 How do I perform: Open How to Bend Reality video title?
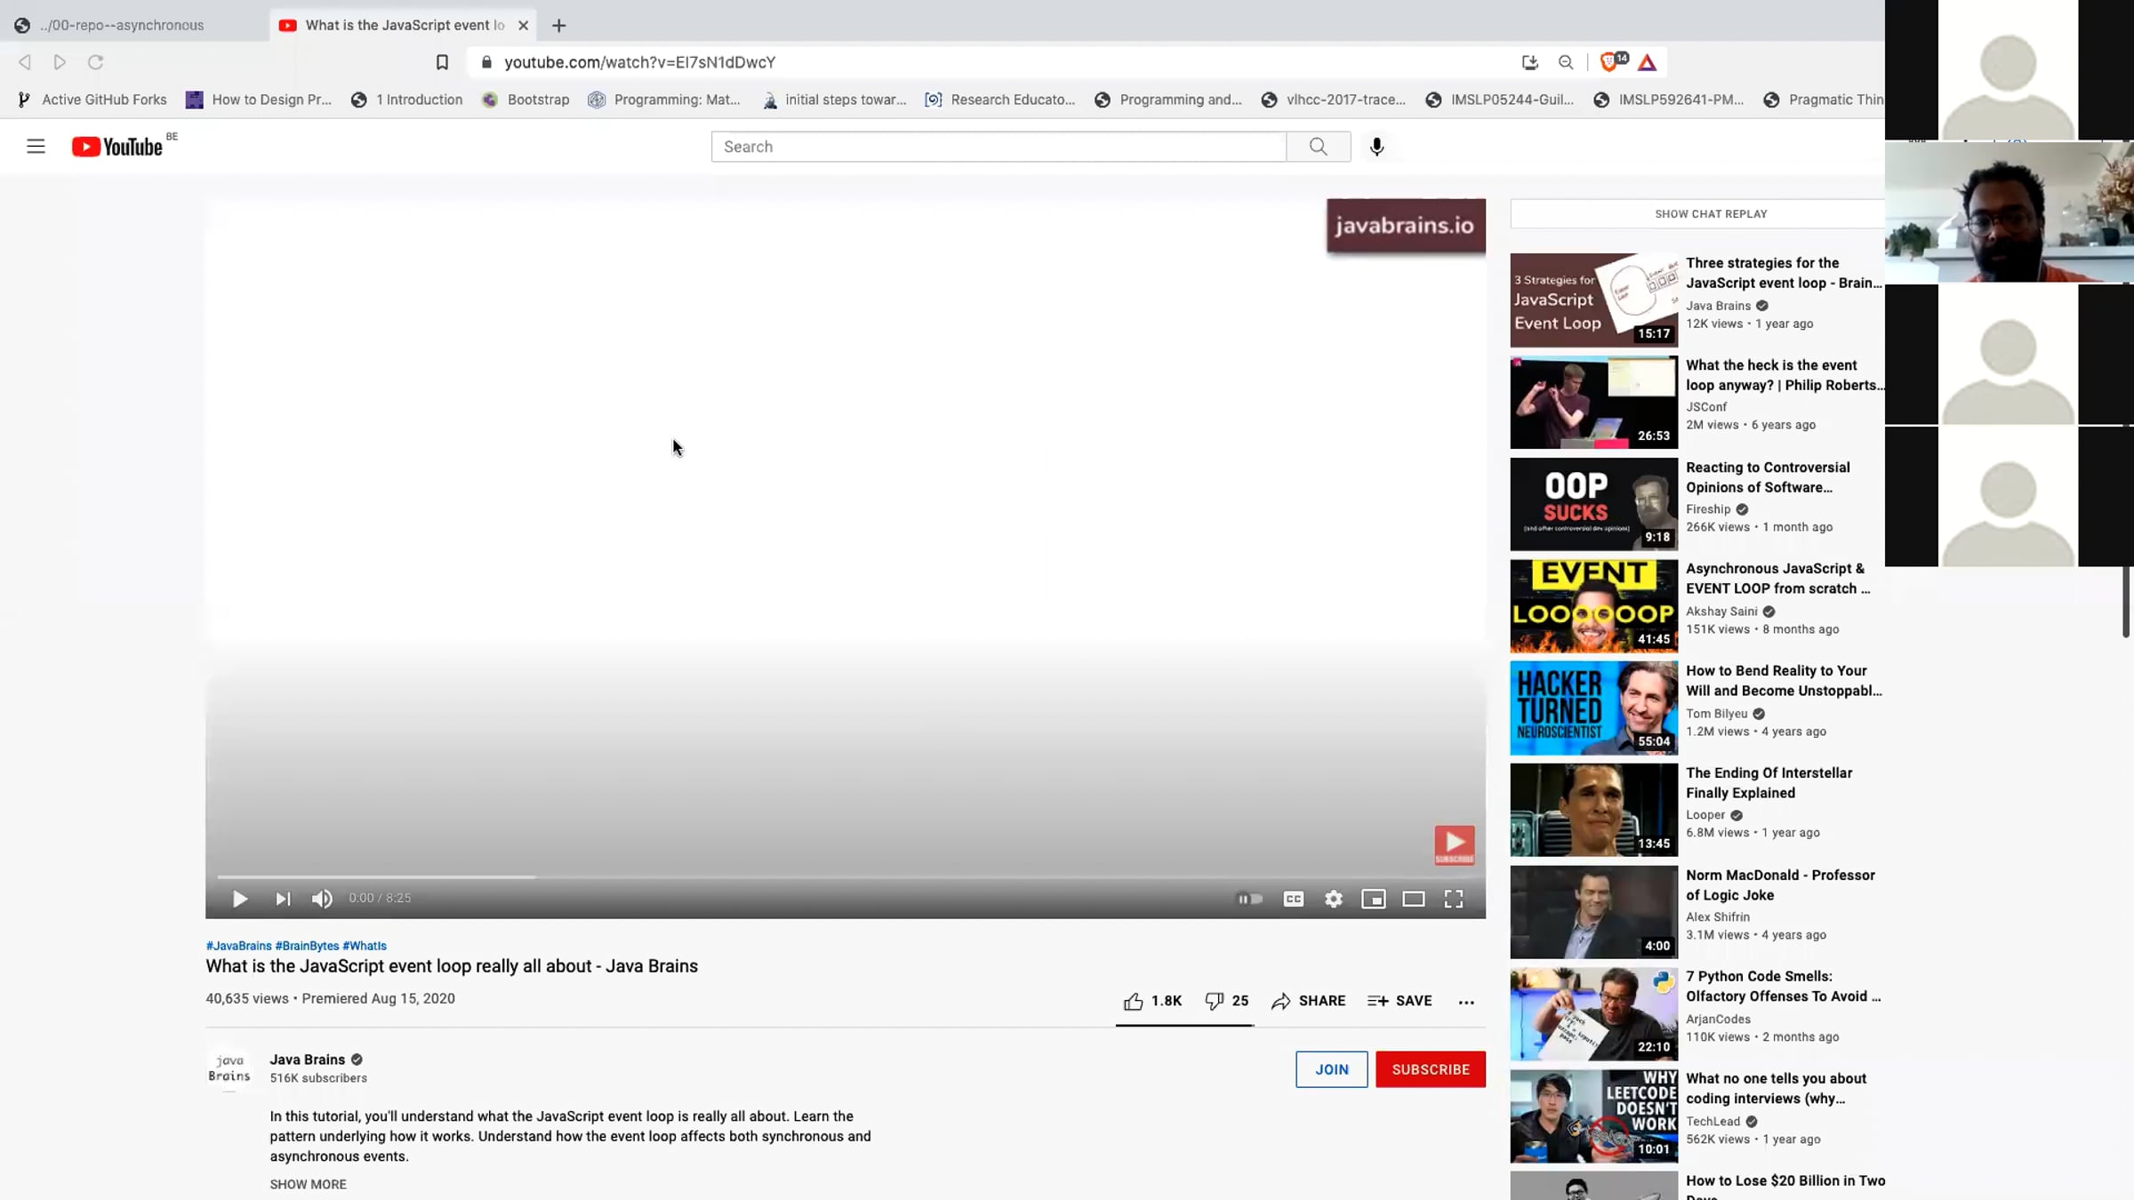point(1784,681)
